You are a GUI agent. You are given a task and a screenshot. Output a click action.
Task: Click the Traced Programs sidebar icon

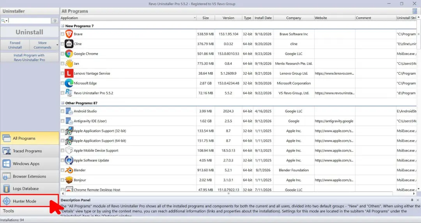7,151
